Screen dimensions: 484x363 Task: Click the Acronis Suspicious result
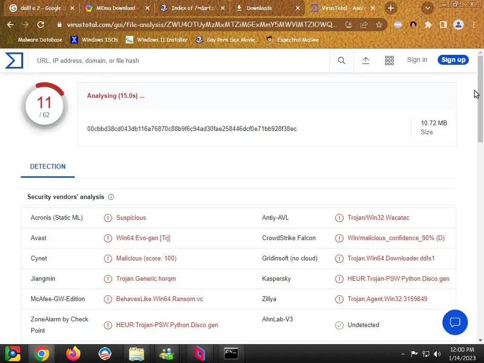coord(131,217)
